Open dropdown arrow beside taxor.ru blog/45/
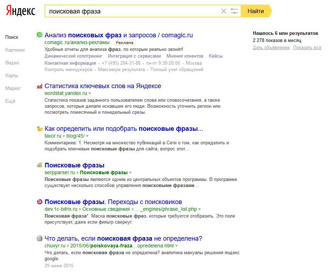 87,136
